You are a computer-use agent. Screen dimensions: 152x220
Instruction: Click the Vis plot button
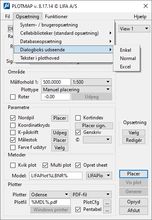(x=133, y=183)
